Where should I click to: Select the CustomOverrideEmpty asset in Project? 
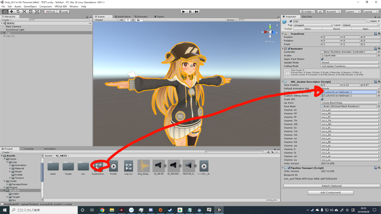pyautogui.click(x=98, y=168)
